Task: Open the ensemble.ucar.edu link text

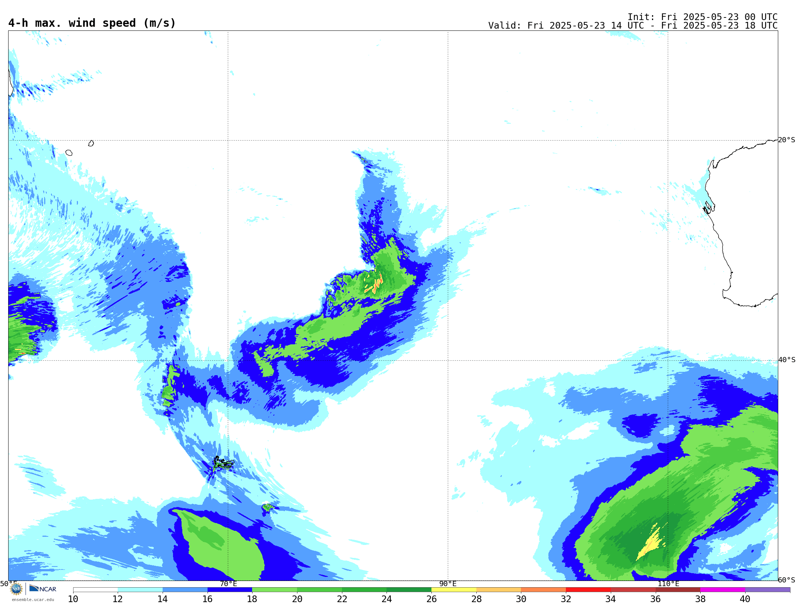Action: pyautogui.click(x=33, y=600)
